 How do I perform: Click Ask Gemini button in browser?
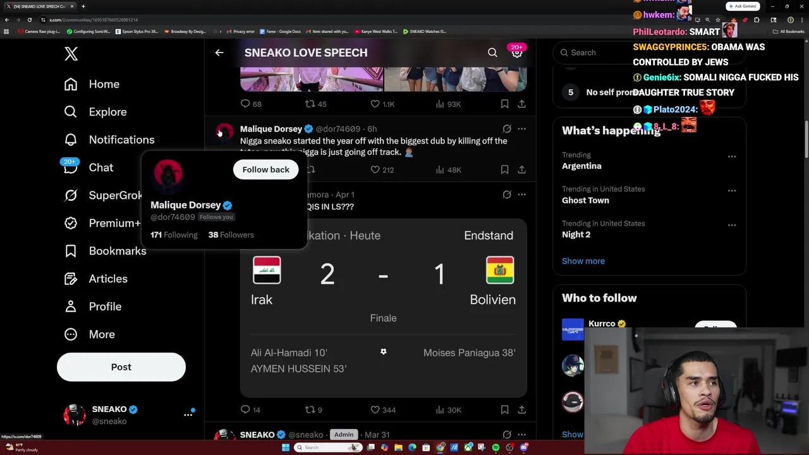tap(743, 6)
